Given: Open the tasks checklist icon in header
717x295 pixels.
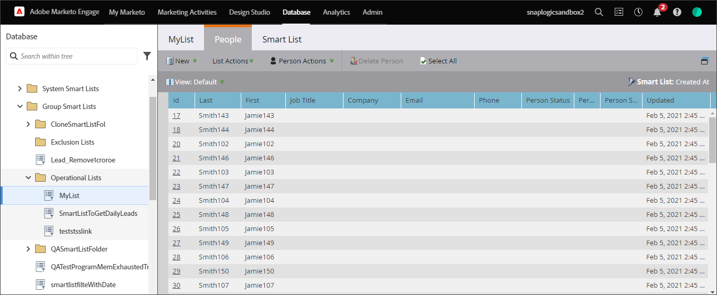Looking at the screenshot, I should [x=619, y=12].
